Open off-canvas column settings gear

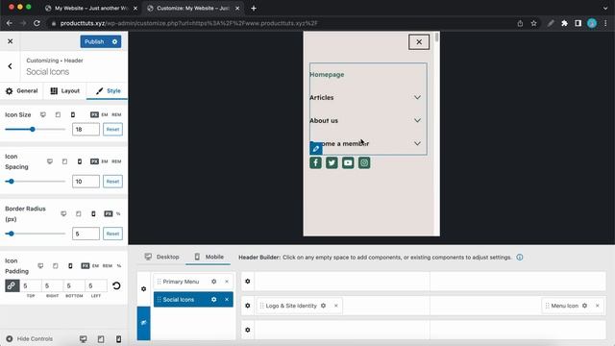[x=143, y=288]
